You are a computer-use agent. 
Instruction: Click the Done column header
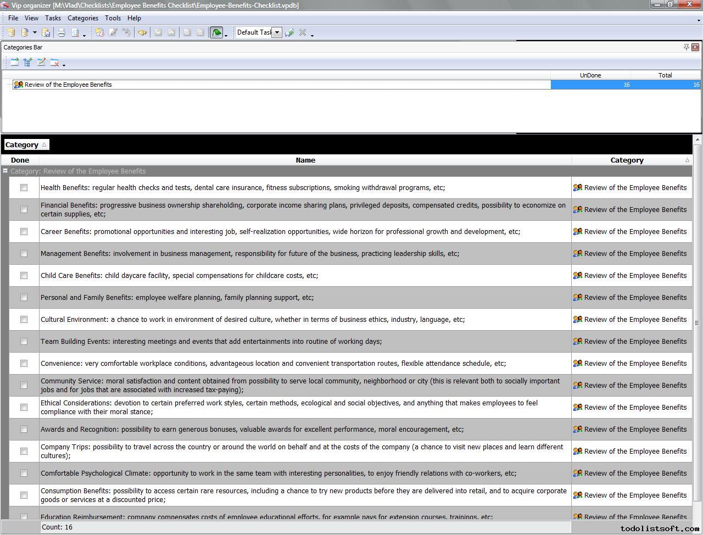(20, 160)
